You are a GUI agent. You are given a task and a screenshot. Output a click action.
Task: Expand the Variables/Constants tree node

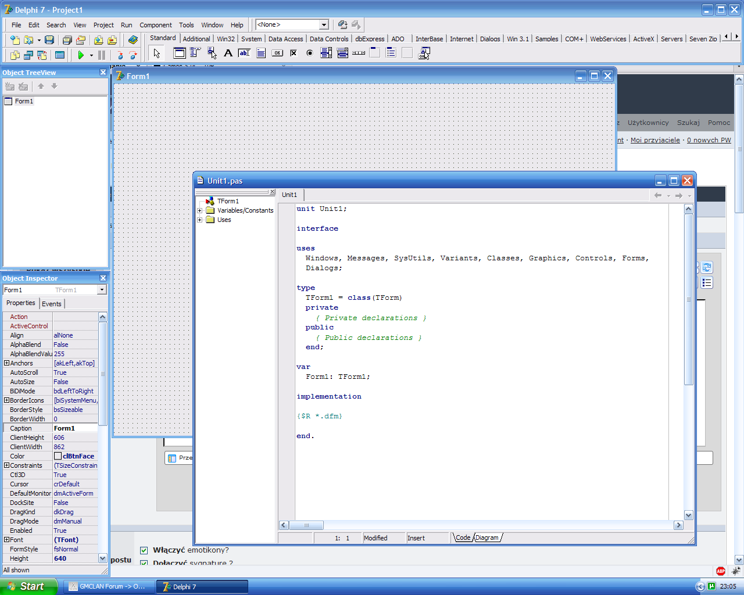[200, 210]
